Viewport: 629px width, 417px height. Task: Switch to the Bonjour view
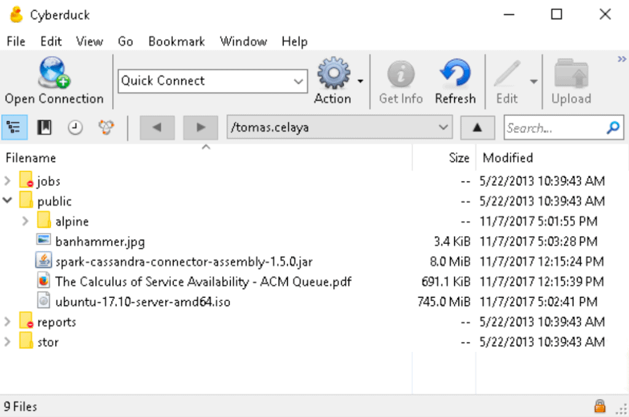pyautogui.click(x=106, y=128)
